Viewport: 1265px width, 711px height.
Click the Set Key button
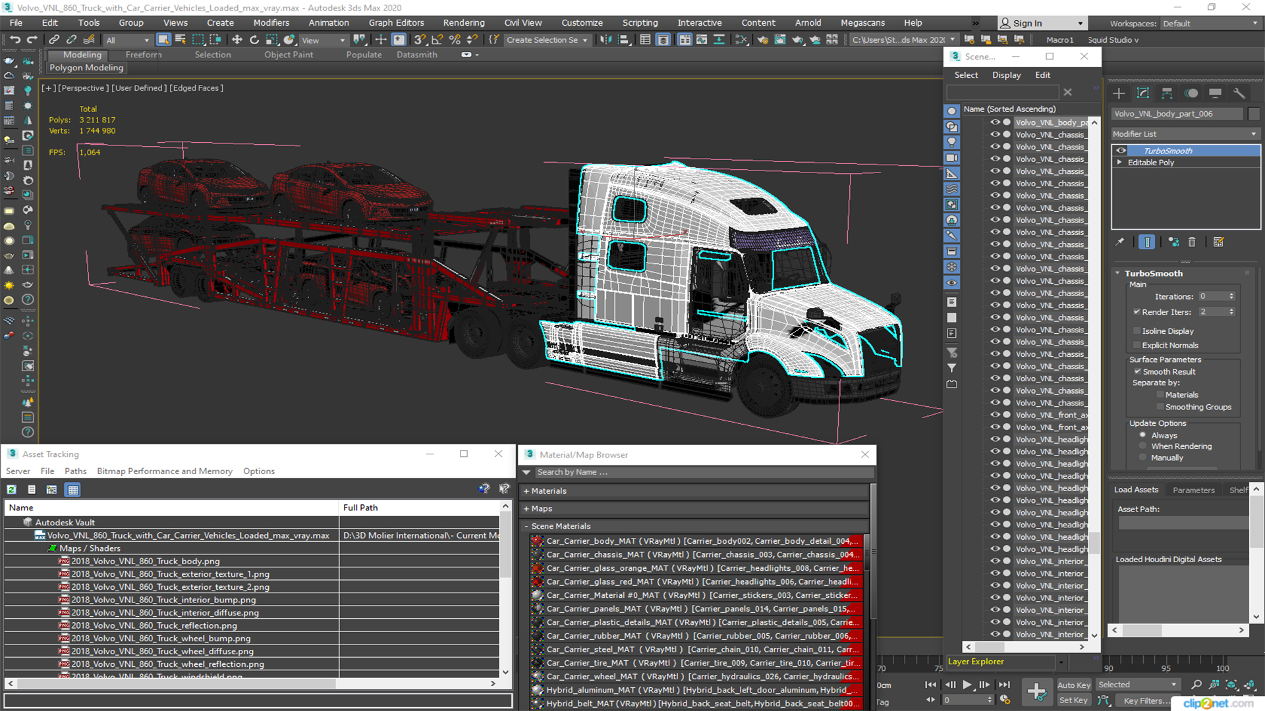pyautogui.click(x=1073, y=700)
